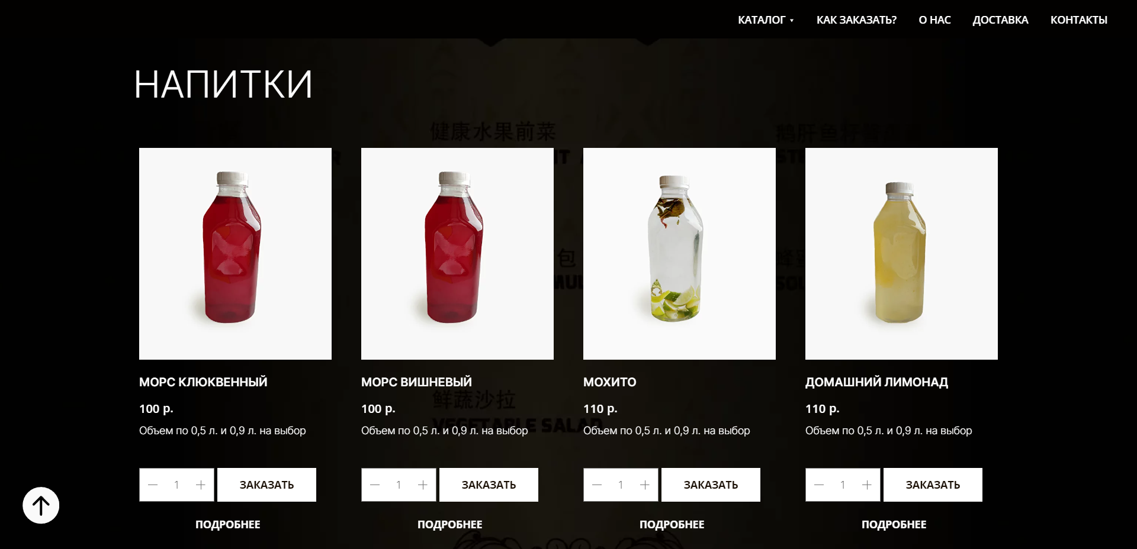The height and width of the screenshot is (549, 1137).
Task: Decrease Мохито quantity with minus icon
Action: (597, 485)
